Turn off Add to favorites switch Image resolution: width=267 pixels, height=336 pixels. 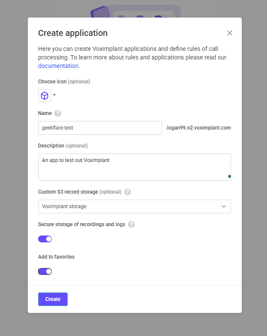click(x=45, y=271)
